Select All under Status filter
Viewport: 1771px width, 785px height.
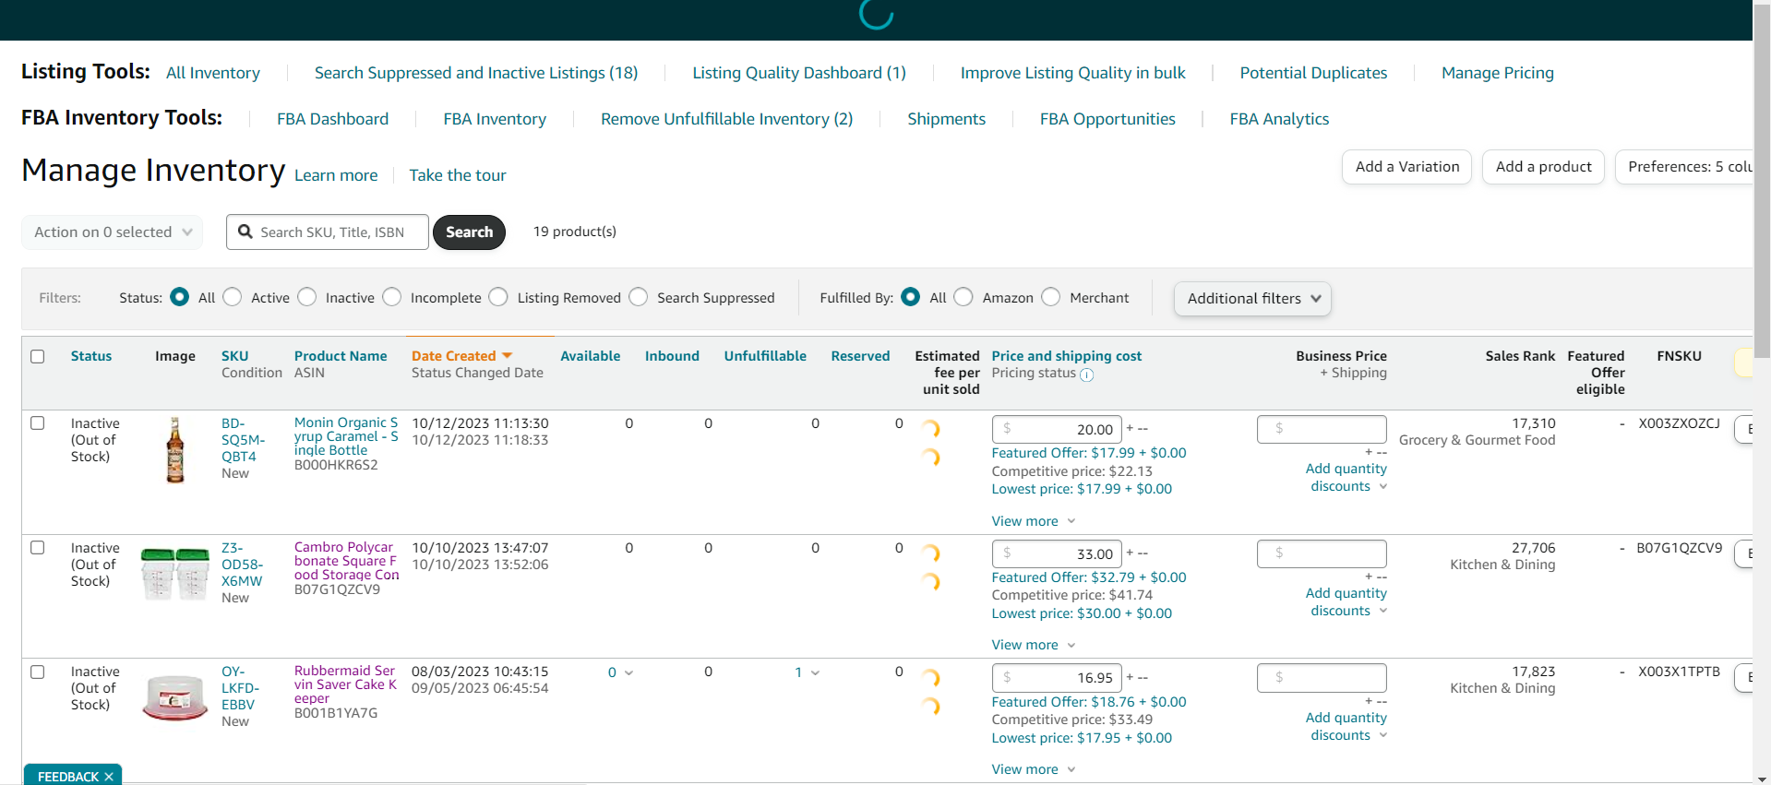pos(180,297)
